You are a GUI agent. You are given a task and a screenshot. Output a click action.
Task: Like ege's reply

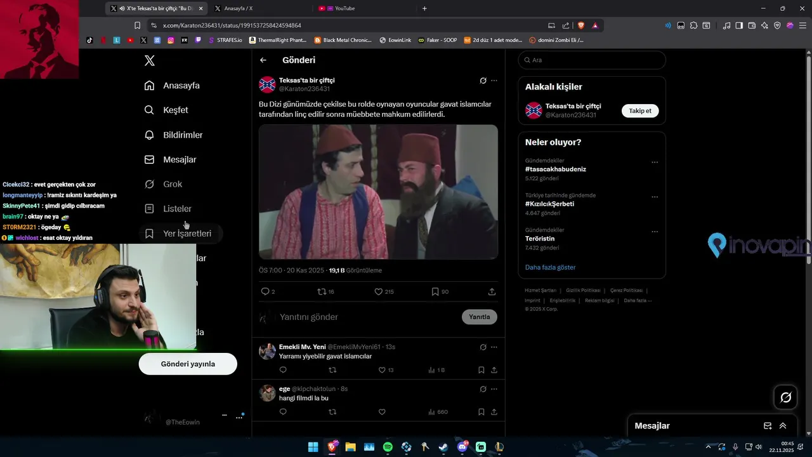click(382, 412)
